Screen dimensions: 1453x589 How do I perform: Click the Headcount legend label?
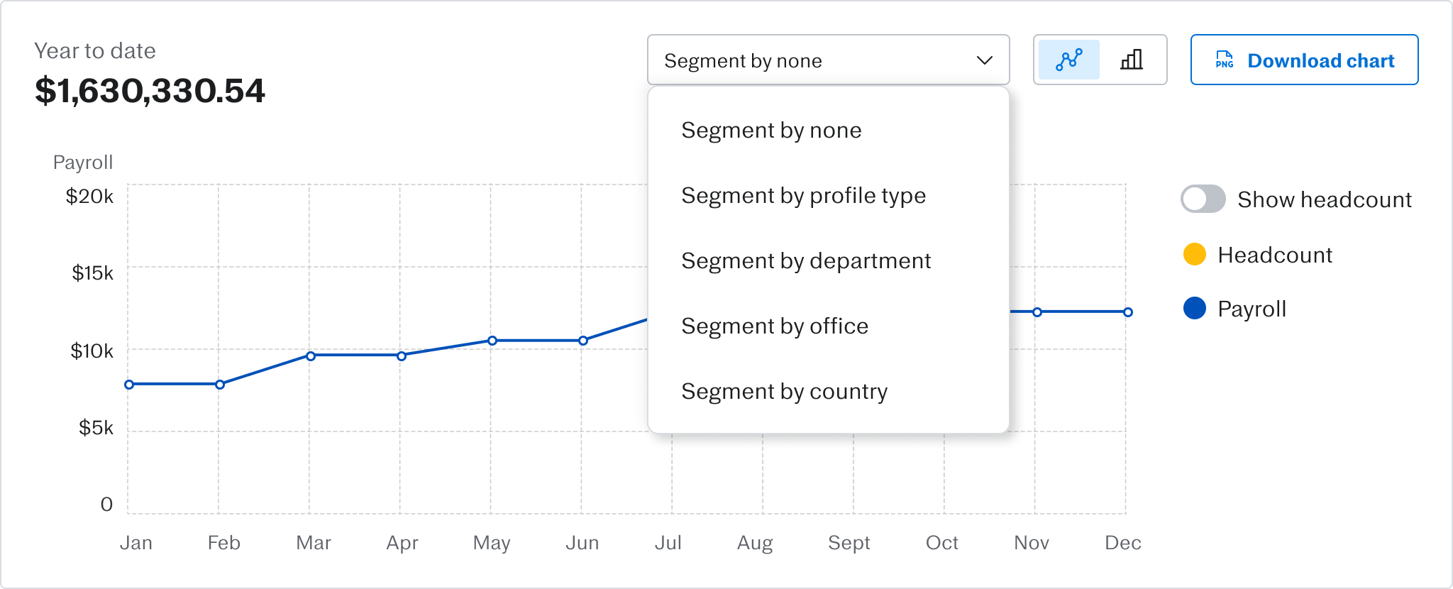(x=1274, y=255)
